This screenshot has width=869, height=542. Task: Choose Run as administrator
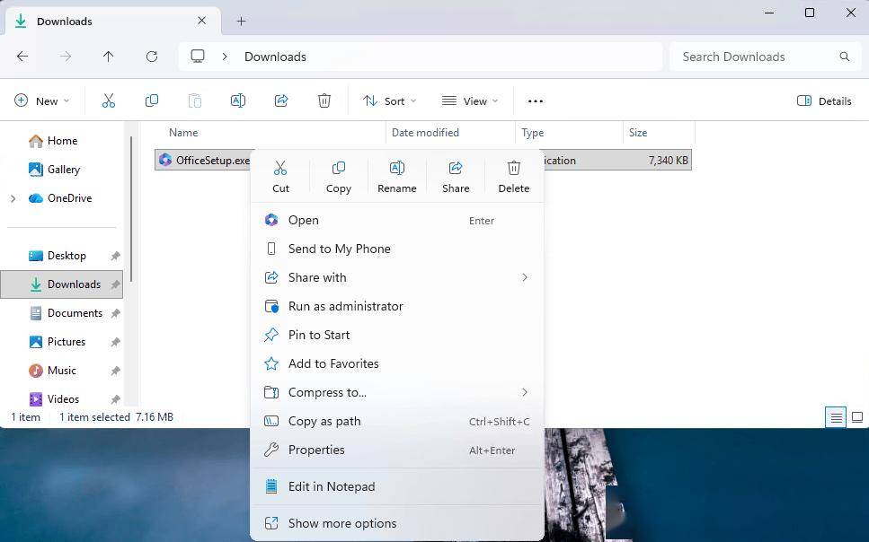click(345, 306)
